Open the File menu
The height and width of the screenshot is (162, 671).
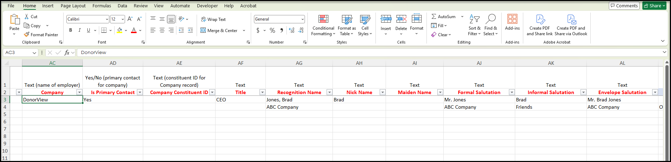pos(11,6)
